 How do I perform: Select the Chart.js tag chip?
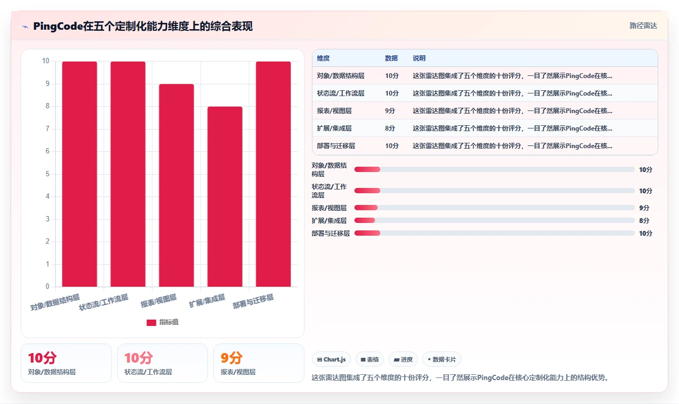[332, 359]
